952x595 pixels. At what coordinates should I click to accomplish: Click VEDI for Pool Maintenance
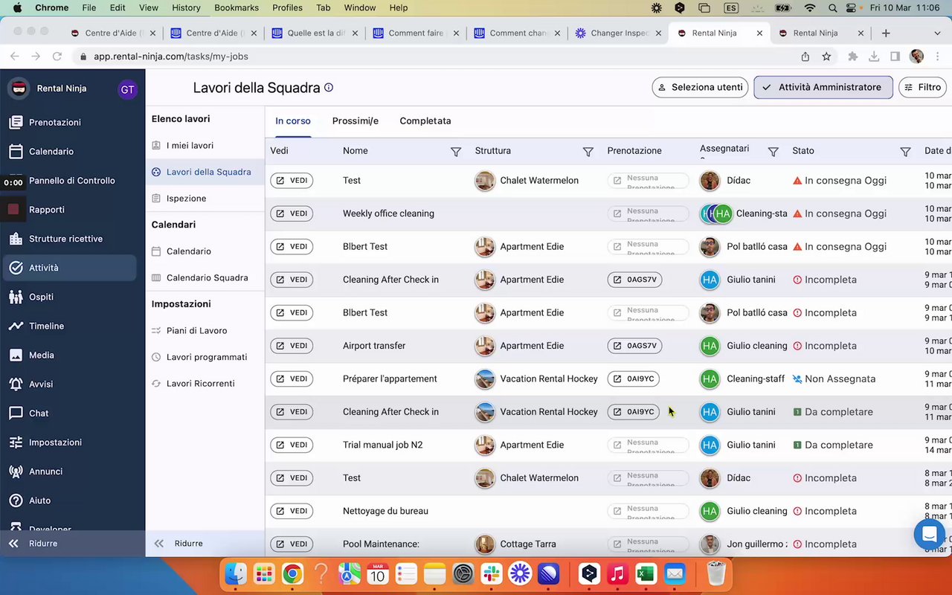pyautogui.click(x=292, y=544)
